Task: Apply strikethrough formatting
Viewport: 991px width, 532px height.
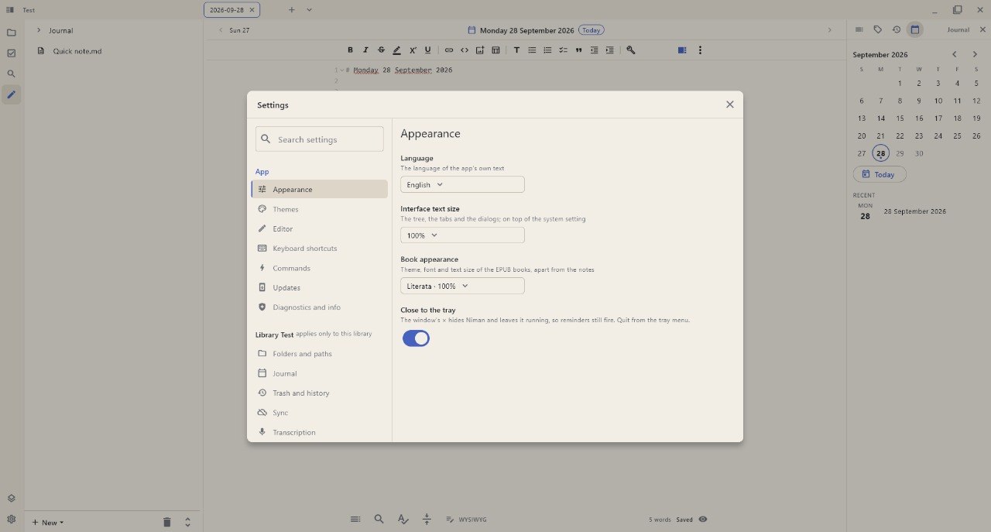Action: [x=381, y=50]
